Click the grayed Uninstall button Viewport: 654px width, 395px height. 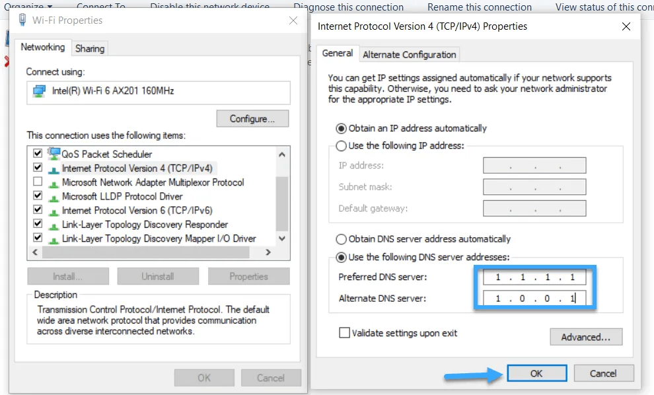[158, 277]
